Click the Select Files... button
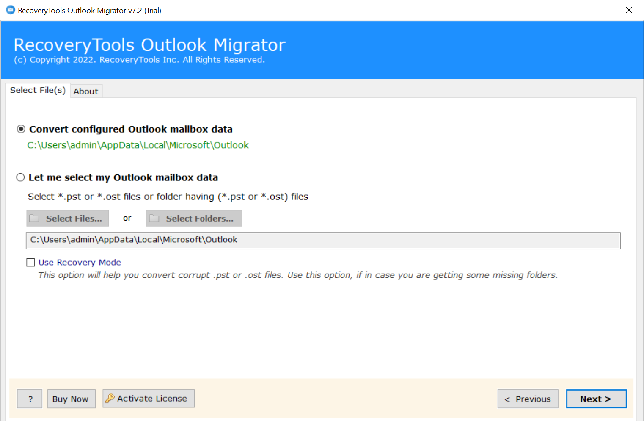Image resolution: width=644 pixels, height=421 pixels. coord(68,219)
